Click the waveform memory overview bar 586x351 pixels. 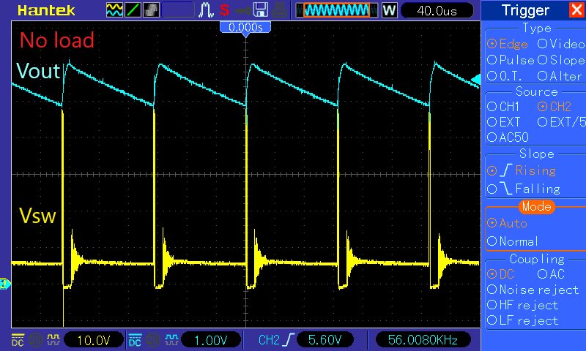pyautogui.click(x=336, y=10)
